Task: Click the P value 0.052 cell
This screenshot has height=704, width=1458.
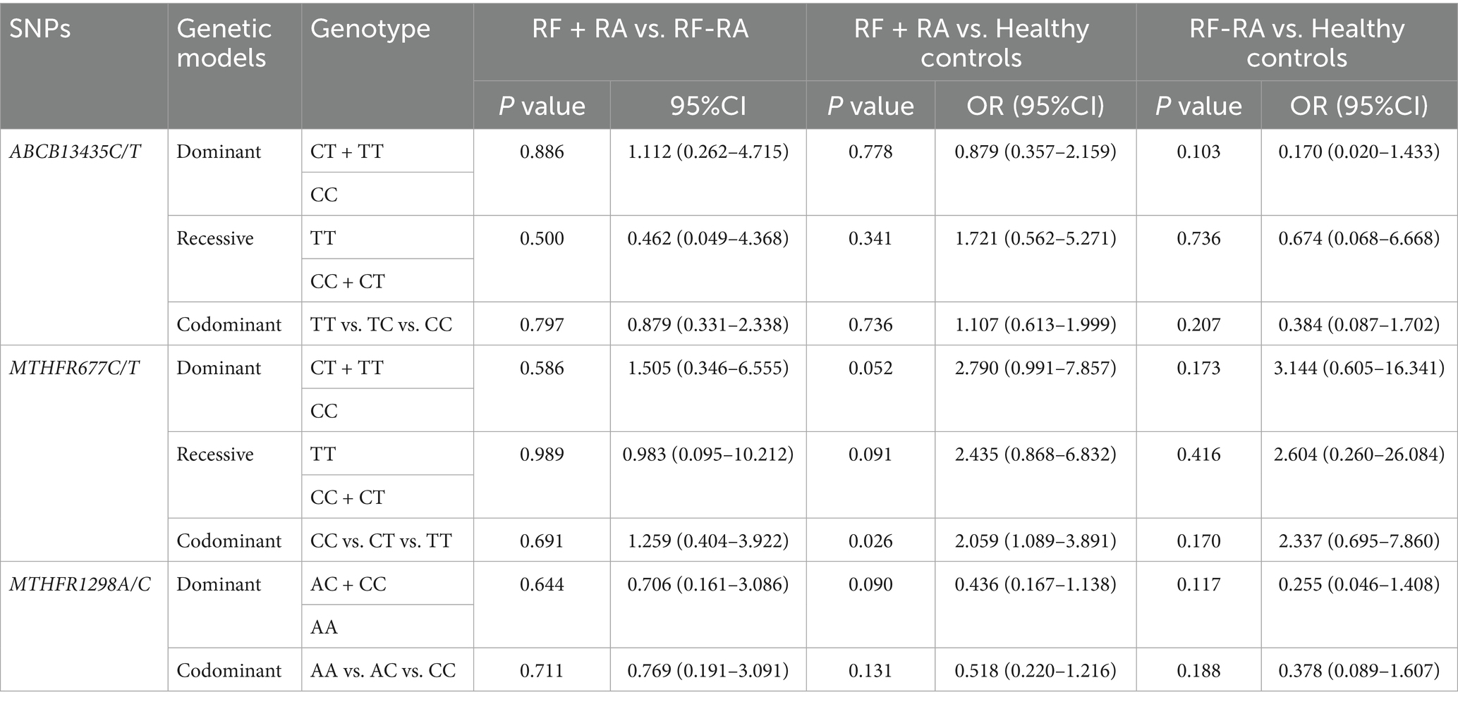Action: pos(870,368)
